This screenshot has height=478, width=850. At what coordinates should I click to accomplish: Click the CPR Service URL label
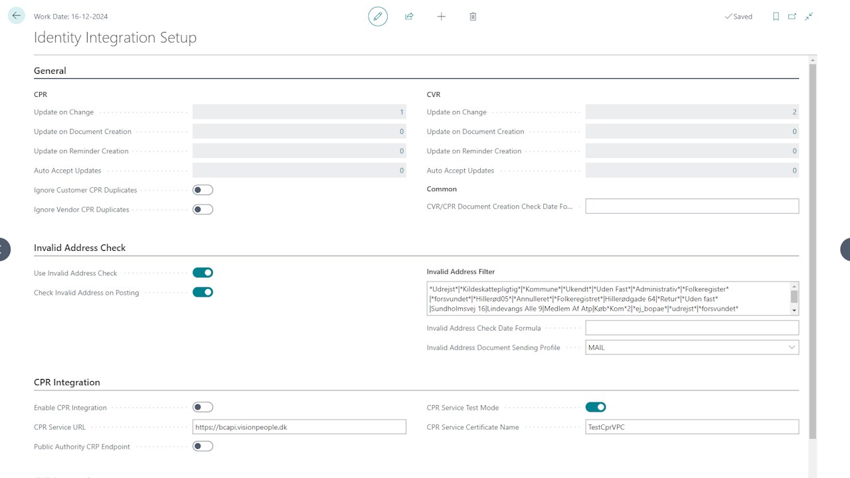tap(60, 427)
